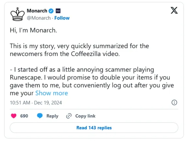Open the X logo link
188x142 pixels.
tap(174, 11)
